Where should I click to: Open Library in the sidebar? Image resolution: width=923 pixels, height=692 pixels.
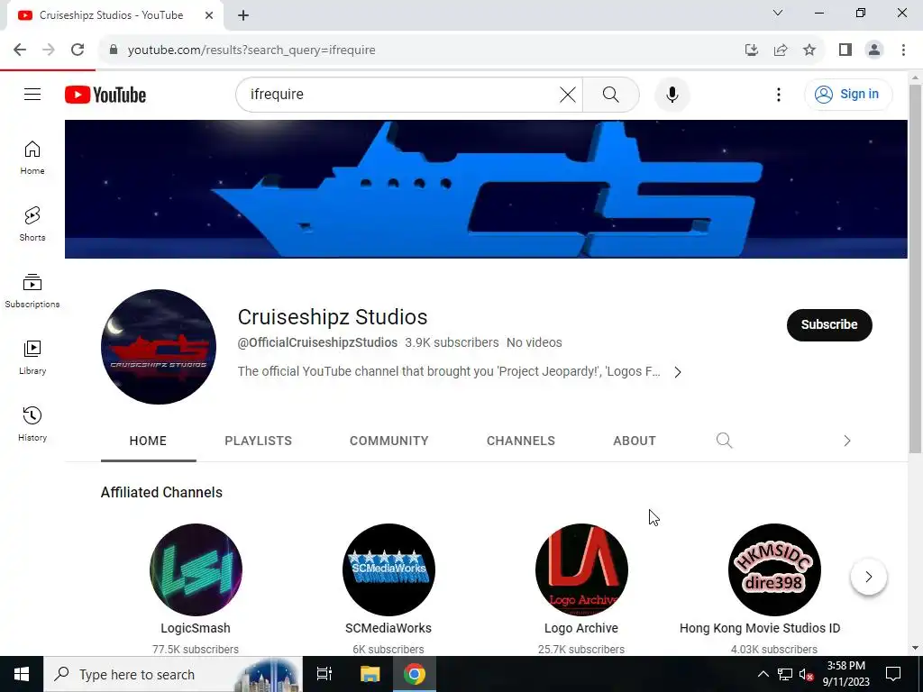tap(32, 357)
